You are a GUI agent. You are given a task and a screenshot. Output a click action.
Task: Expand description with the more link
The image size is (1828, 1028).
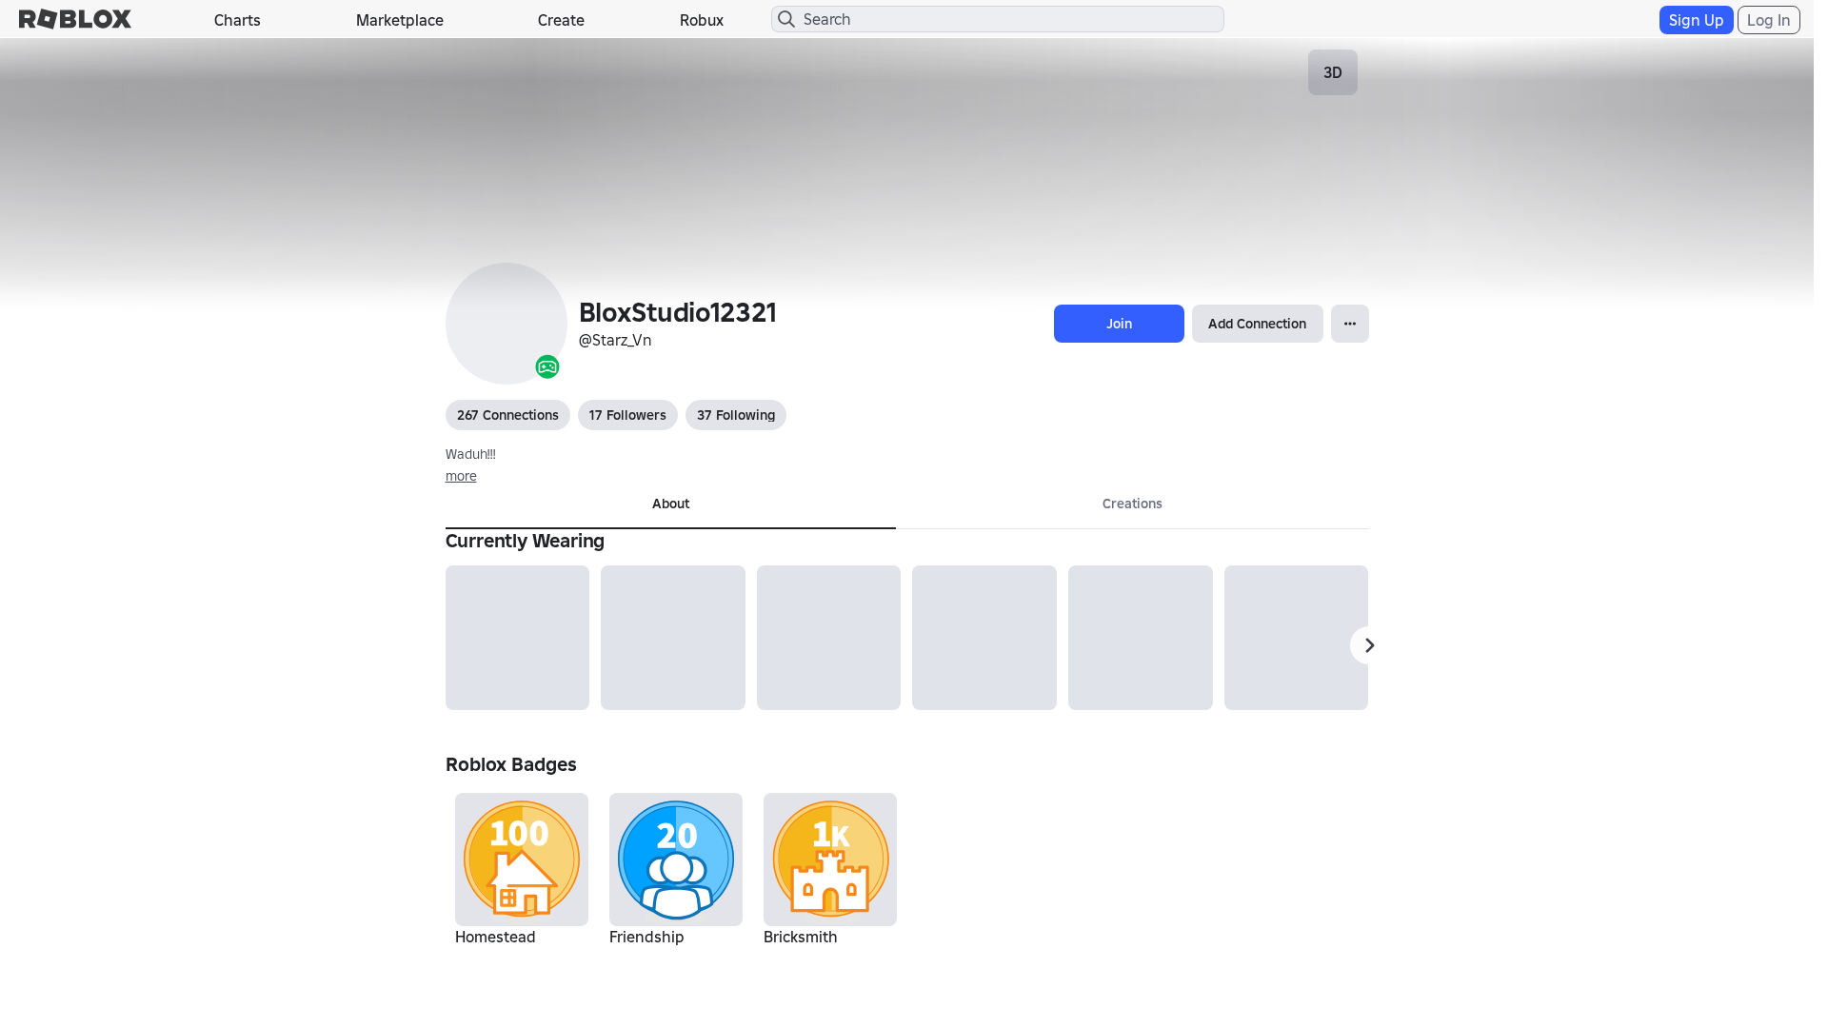pos(461,476)
